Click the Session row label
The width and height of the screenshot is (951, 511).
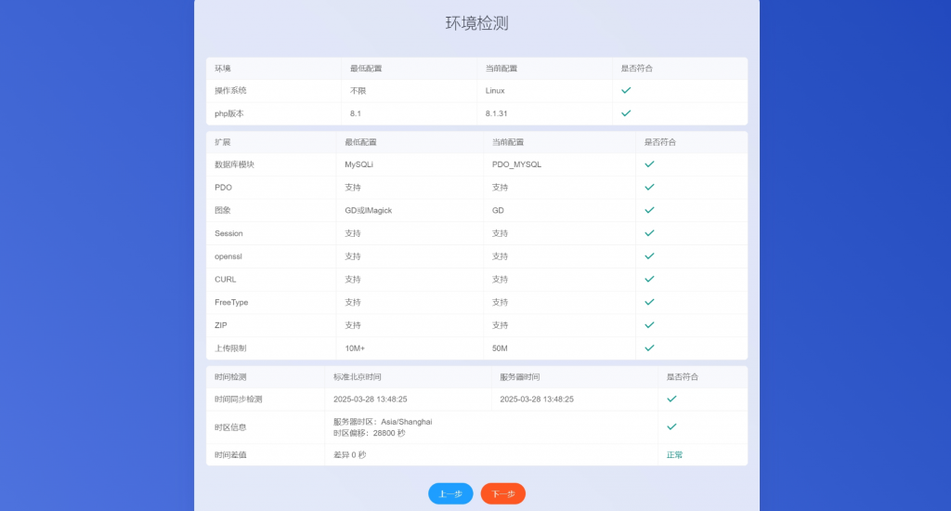[x=228, y=233]
